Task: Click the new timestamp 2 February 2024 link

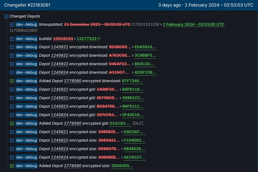Action: point(193,24)
